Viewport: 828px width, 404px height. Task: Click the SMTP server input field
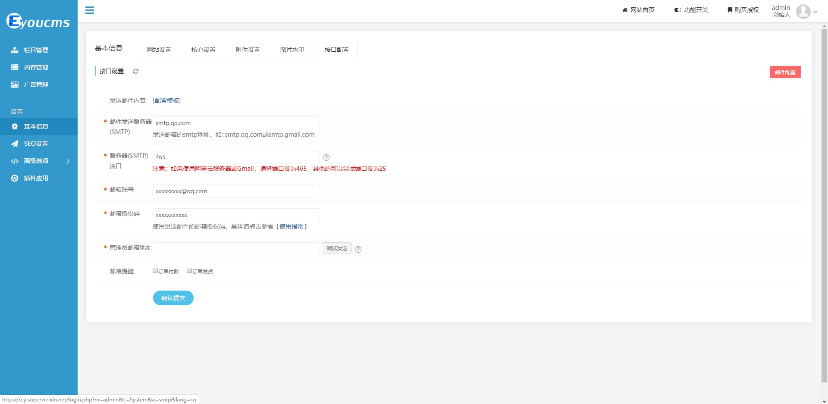236,123
